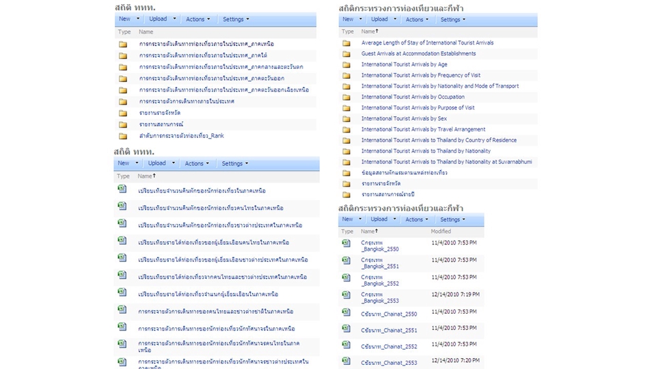Image resolution: width=656 pixels, height=369 pixels.
Task: Click Excel icon for 'Chainat_2551' file
Action: tap(346, 329)
